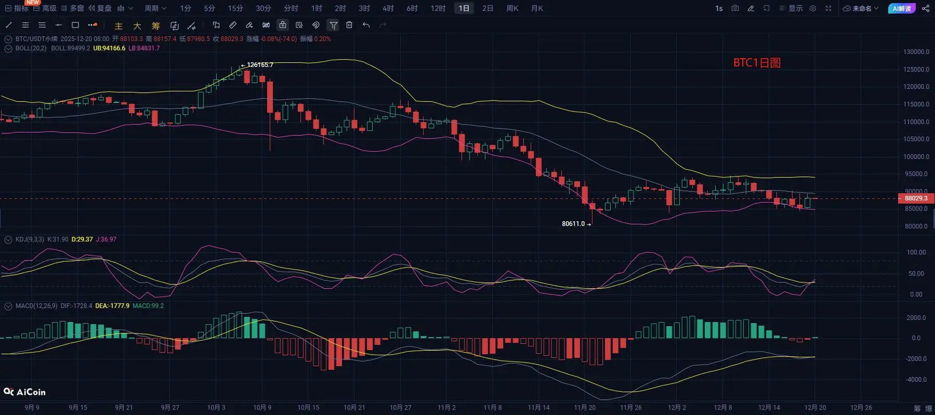
Task: Collapse the KDJ(9,3,3) indicator panel
Action: [x=8, y=239]
